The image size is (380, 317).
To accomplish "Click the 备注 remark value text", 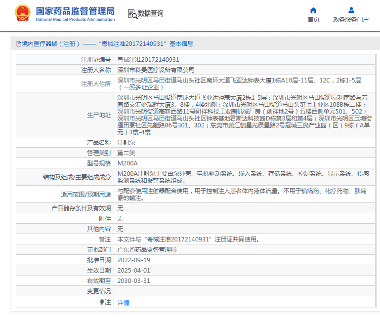I will (x=189, y=239).
